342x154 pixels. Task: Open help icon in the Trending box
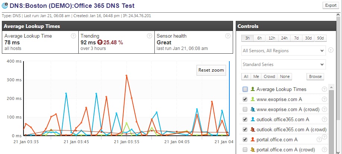click(x=150, y=36)
